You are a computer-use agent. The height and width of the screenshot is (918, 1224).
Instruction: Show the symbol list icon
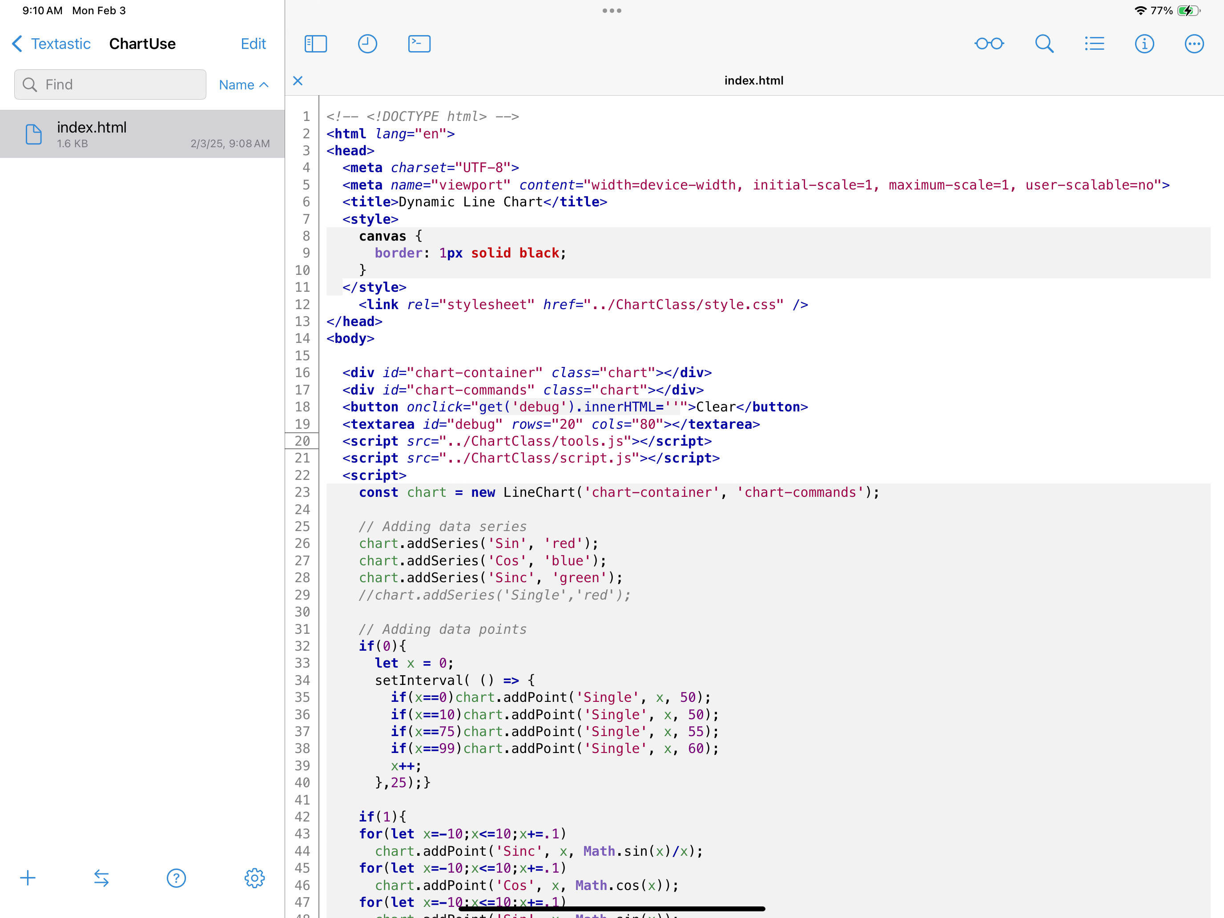click(x=1095, y=44)
